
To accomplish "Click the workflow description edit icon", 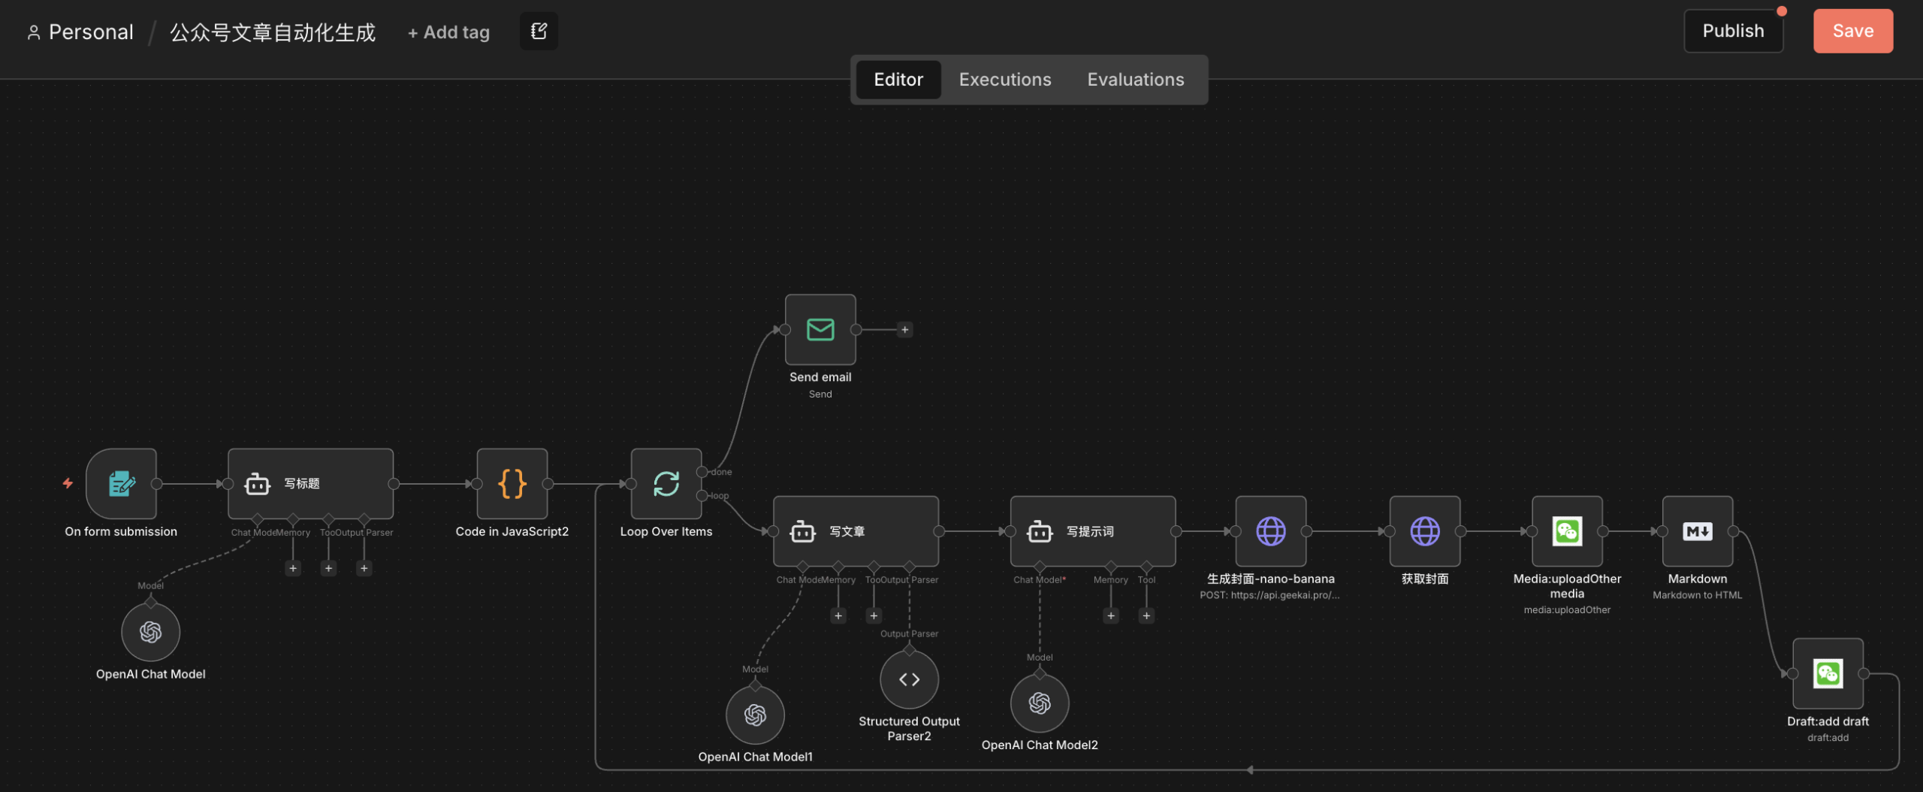I will pyautogui.click(x=539, y=31).
